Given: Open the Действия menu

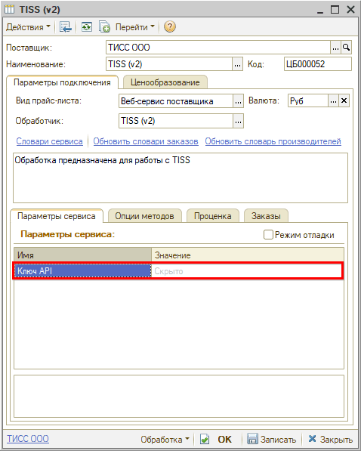Looking at the screenshot, I should [x=28, y=27].
